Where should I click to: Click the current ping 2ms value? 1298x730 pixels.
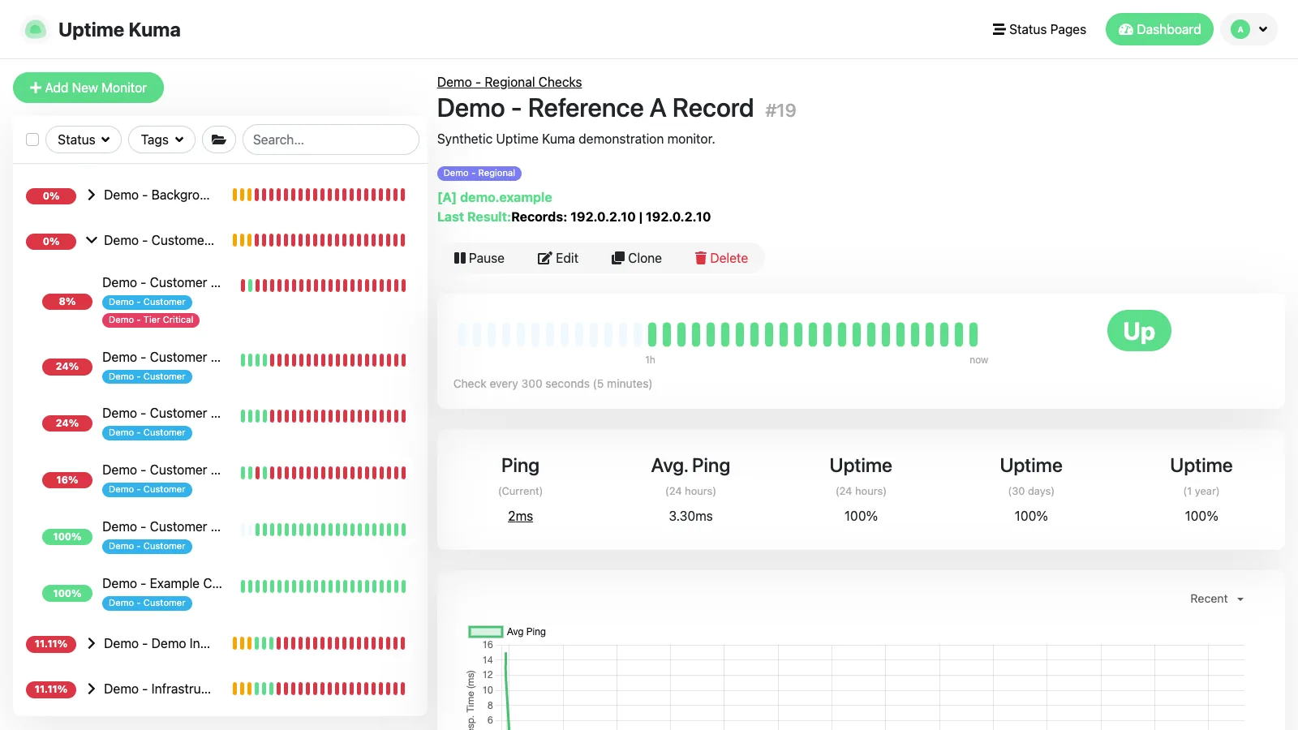(x=521, y=516)
